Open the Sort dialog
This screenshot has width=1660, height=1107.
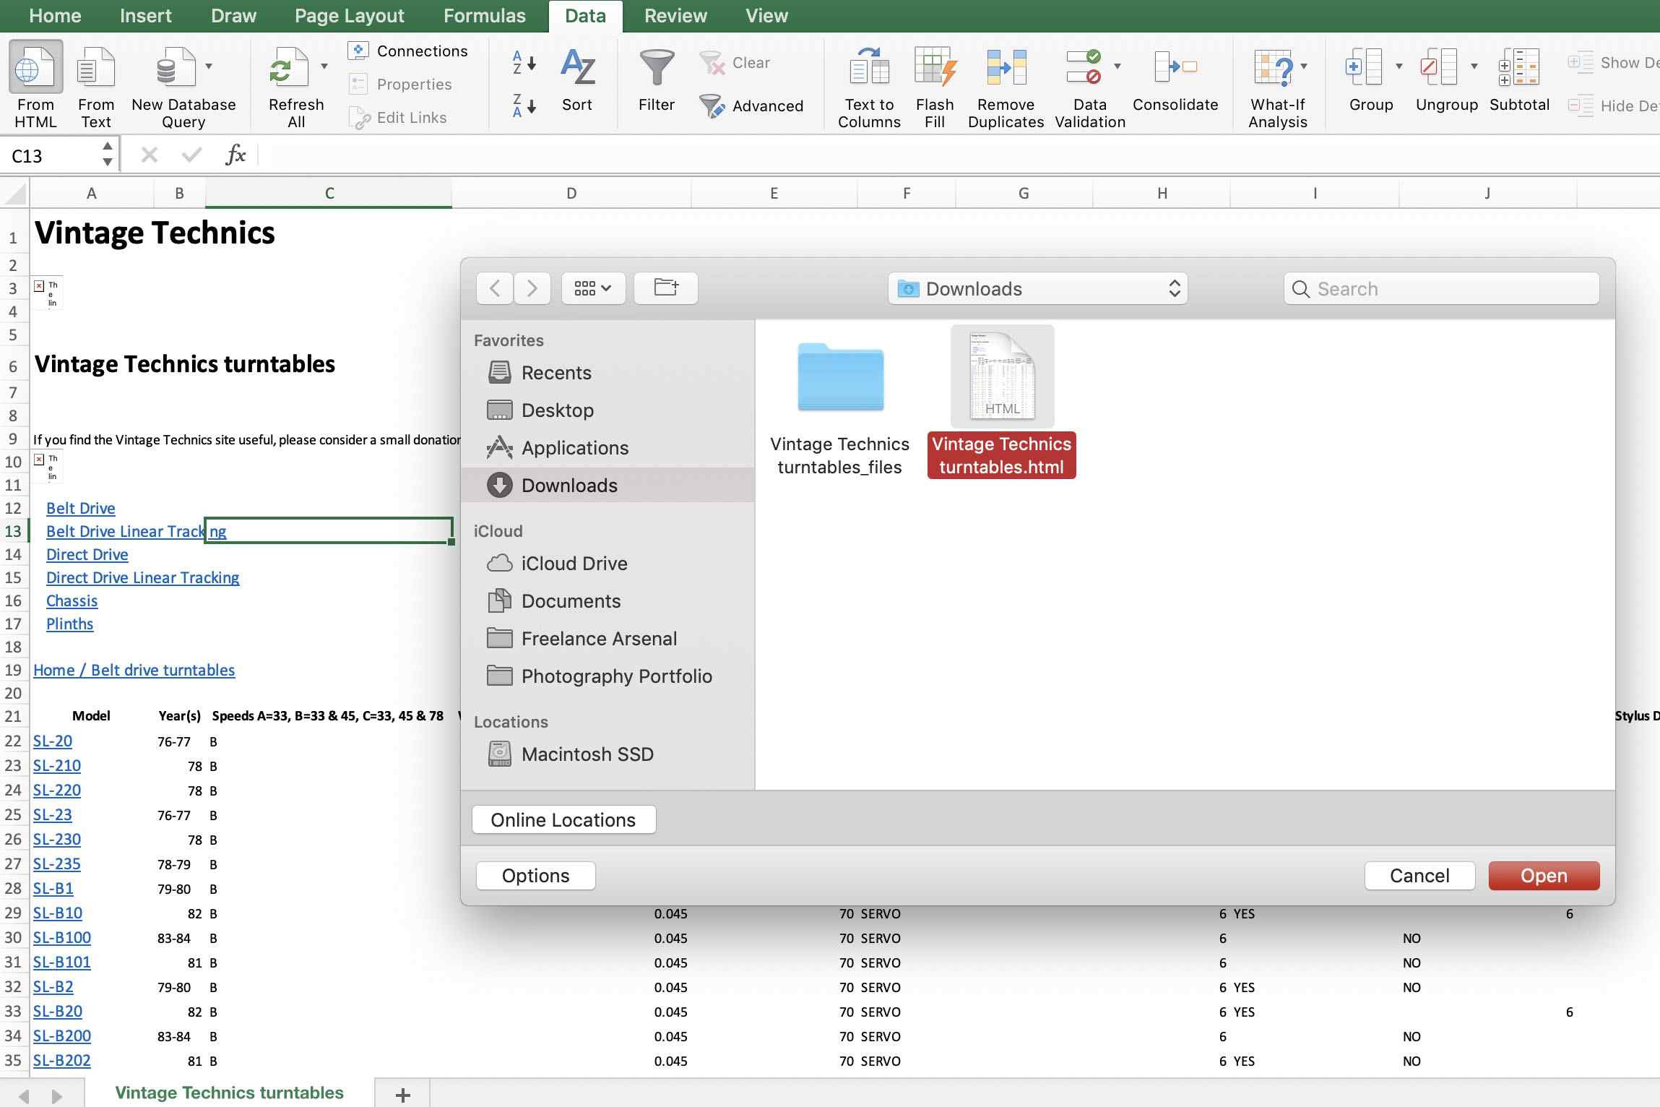(577, 79)
